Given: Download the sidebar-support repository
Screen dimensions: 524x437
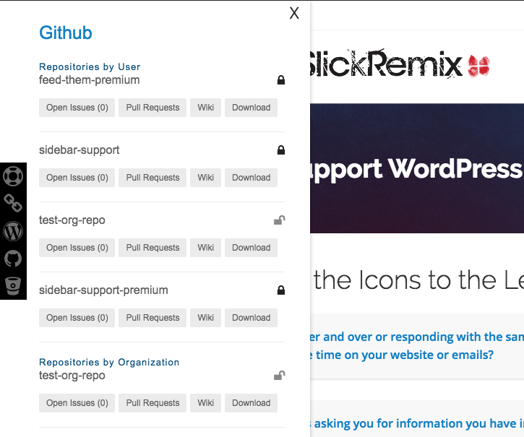Looking at the screenshot, I should (251, 178).
